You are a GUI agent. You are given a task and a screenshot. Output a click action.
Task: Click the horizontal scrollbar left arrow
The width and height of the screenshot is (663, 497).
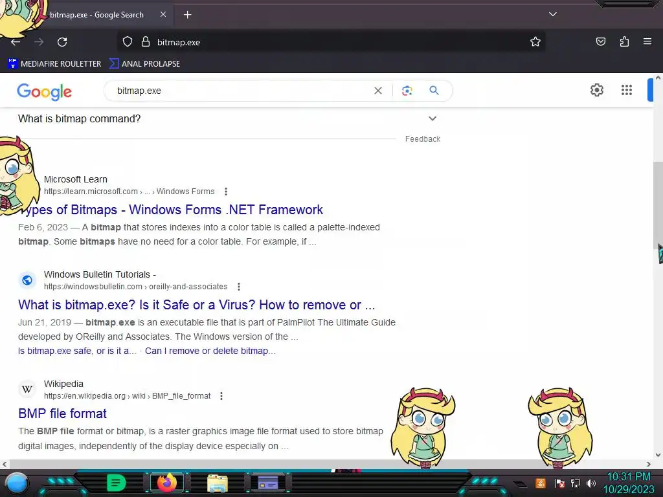coord(5,464)
